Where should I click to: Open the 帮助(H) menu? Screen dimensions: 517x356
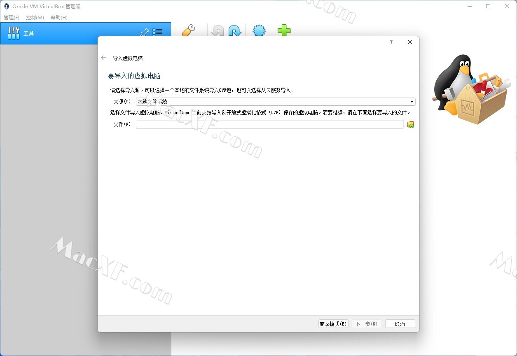point(59,17)
